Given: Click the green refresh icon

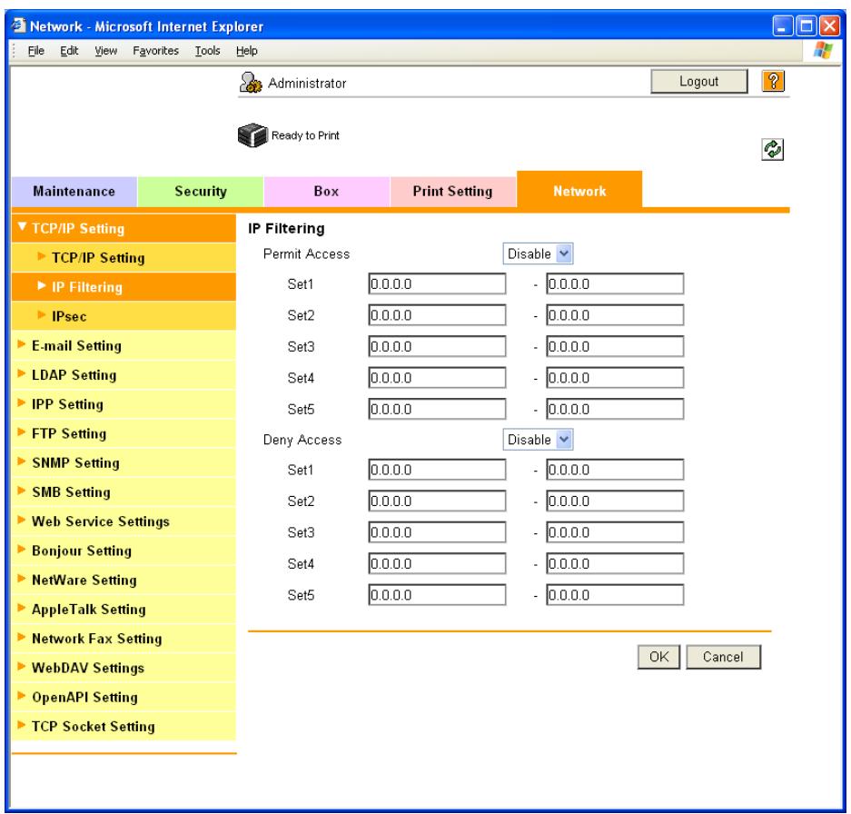Looking at the screenshot, I should pyautogui.click(x=772, y=149).
